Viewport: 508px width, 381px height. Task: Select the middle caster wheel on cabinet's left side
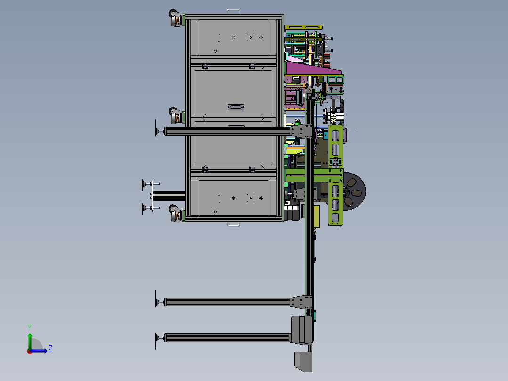[175, 116]
